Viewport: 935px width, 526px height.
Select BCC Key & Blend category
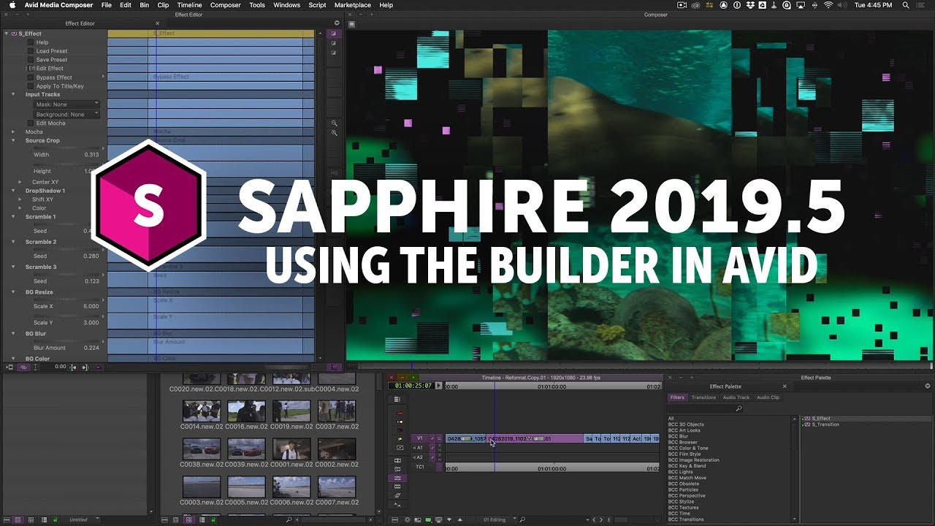pos(687,466)
